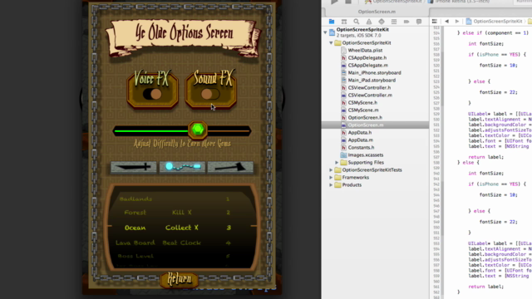Image resolution: width=532 pixels, height=299 pixels.
Task: Open CSAppDelegate.m in navigator
Action: pyautogui.click(x=367, y=65)
